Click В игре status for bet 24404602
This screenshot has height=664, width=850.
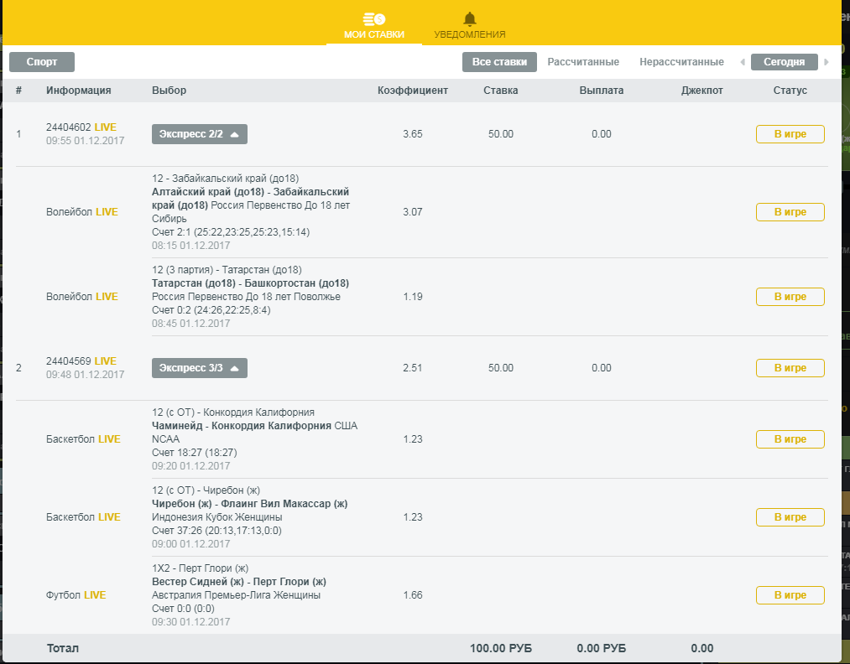(790, 134)
